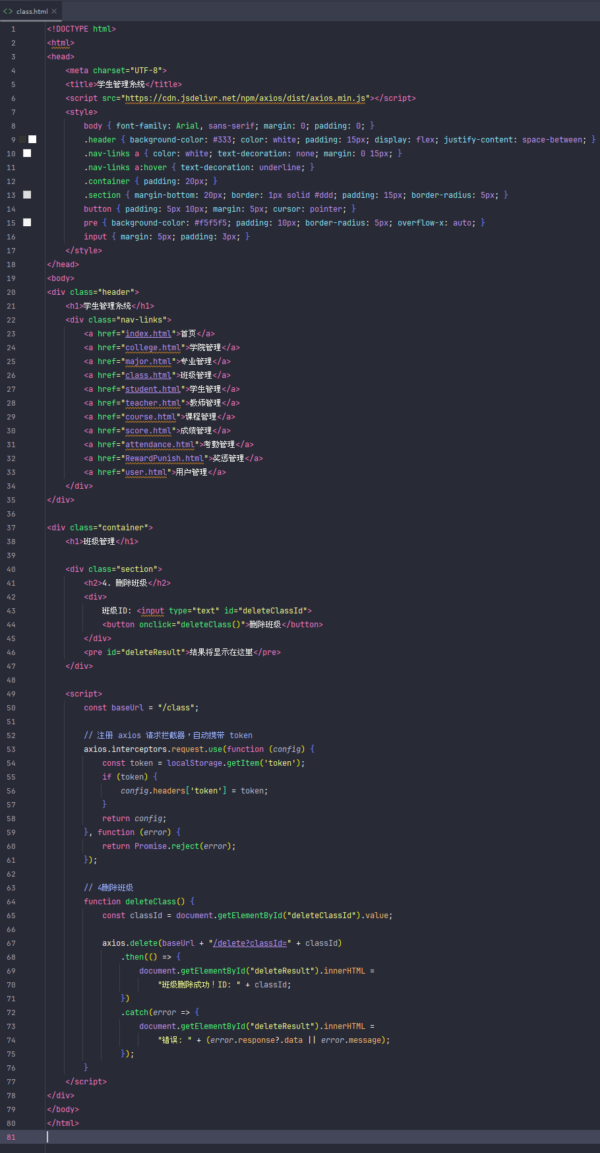Screen dimensions: 600x1153
Task: Follow the major.html href link
Action: tap(148, 361)
